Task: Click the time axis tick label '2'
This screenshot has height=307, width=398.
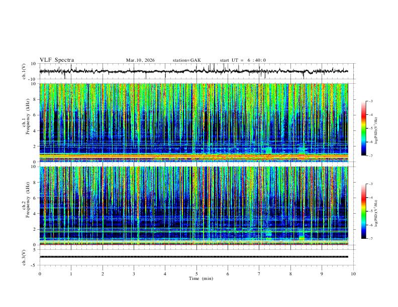Action: click(103, 274)
